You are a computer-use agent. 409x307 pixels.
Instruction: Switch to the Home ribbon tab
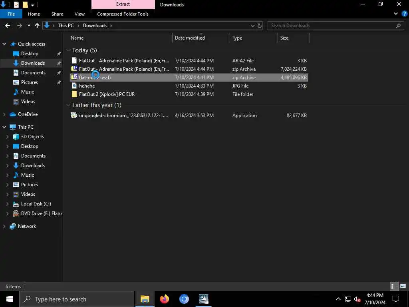click(x=34, y=14)
